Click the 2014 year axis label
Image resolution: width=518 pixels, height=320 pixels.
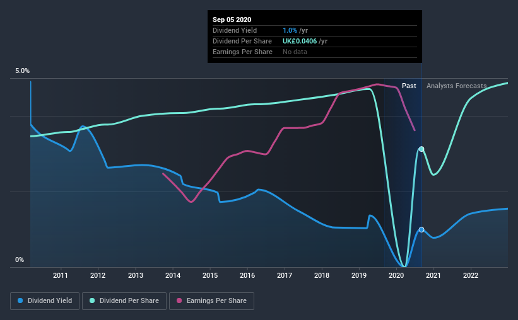pos(173,275)
